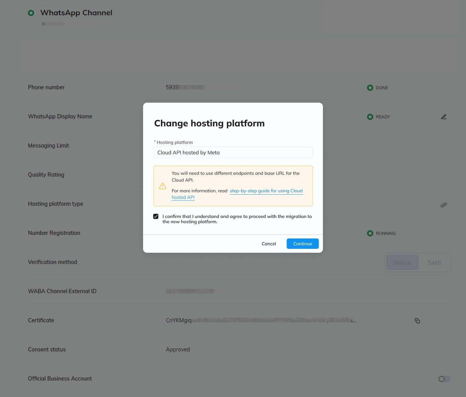Screen dimensions: 466x397
Task: Open the step-by-step Cloud API guide link
Action: 266,191
